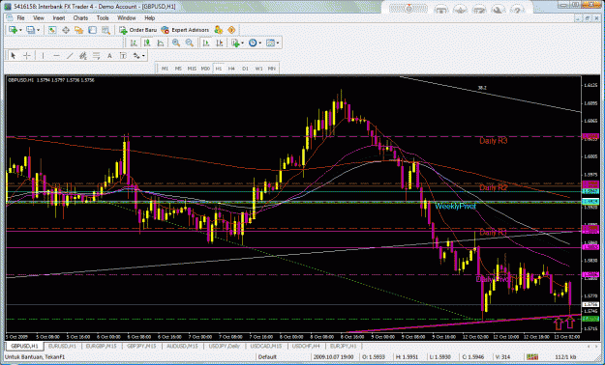Switch timeframe to MN

tap(272, 69)
